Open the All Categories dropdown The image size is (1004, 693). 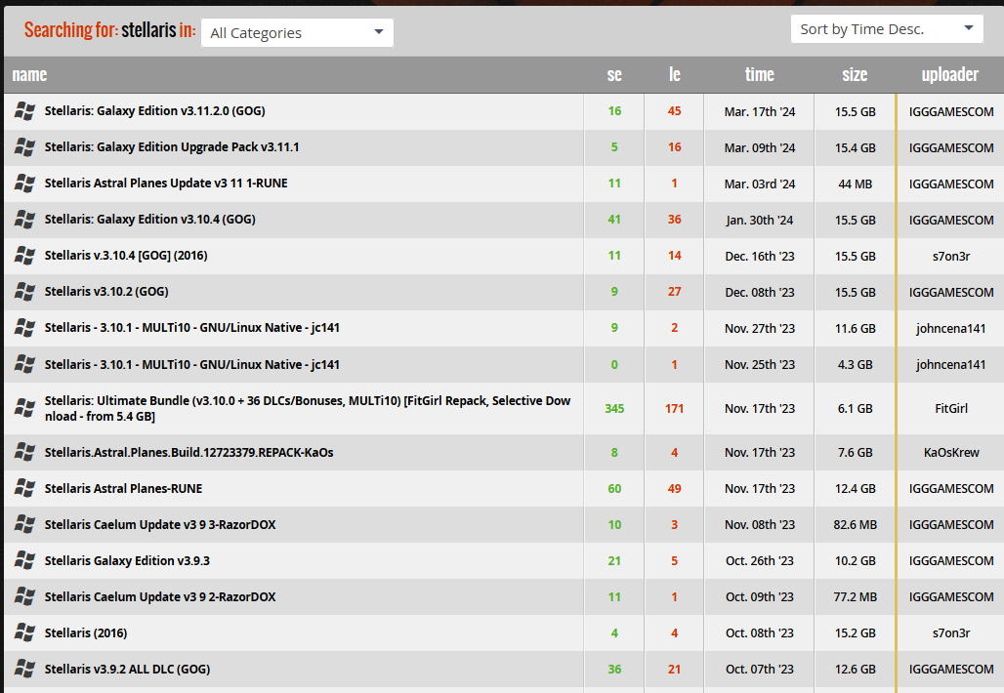point(297,32)
